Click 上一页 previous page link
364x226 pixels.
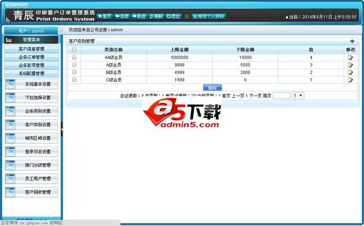pyautogui.click(x=238, y=96)
